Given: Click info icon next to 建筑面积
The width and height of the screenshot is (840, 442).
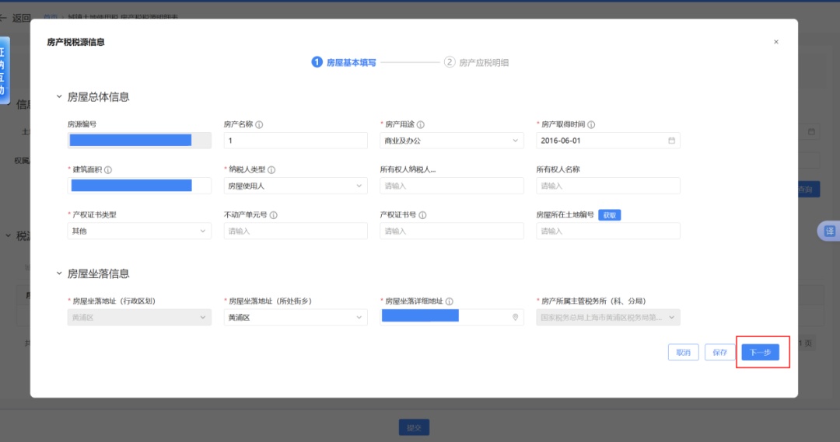Looking at the screenshot, I should [108, 170].
